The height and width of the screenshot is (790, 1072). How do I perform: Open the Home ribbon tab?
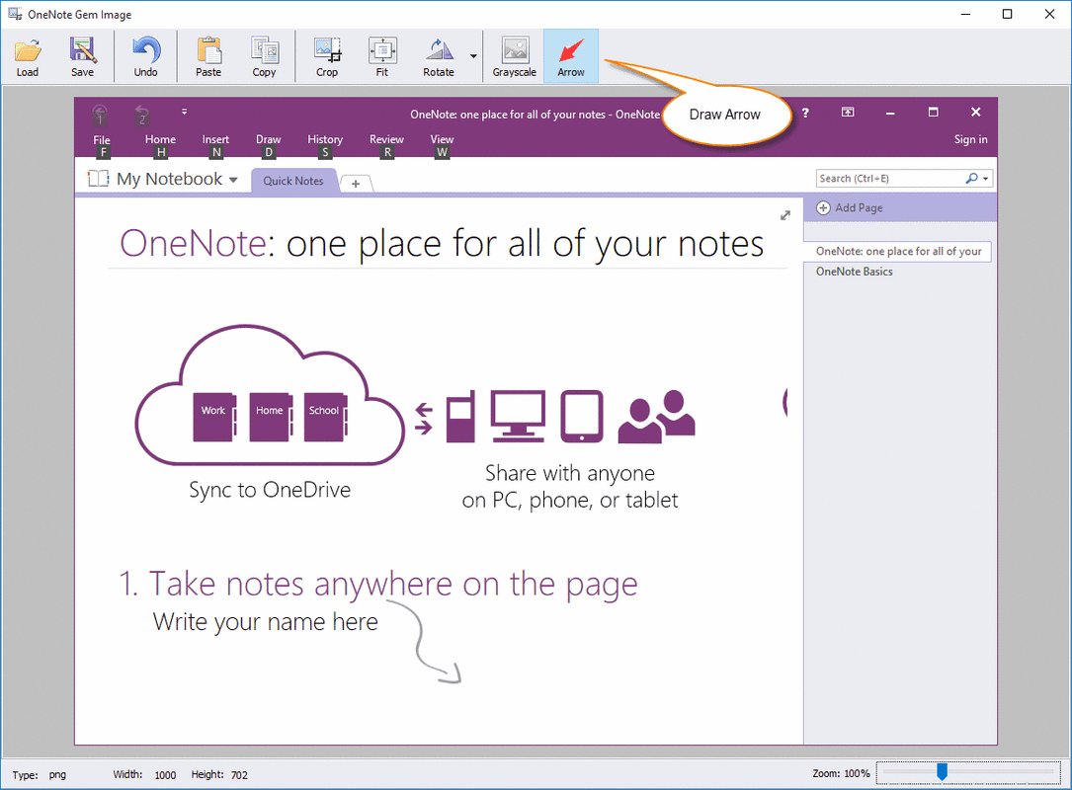point(160,139)
